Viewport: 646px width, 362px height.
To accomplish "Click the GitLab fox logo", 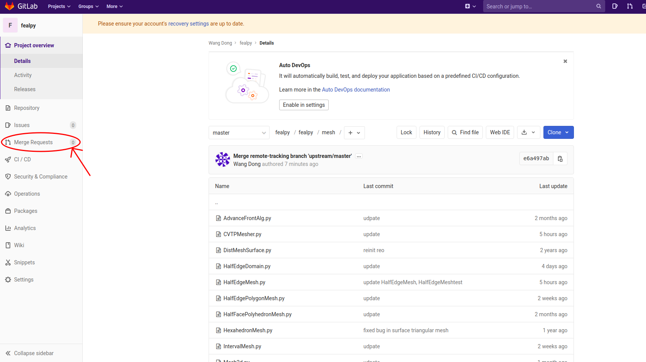I will [x=10, y=6].
